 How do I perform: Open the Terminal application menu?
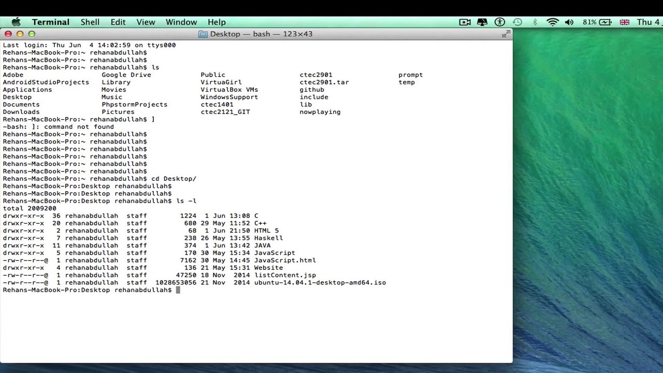[x=51, y=22]
